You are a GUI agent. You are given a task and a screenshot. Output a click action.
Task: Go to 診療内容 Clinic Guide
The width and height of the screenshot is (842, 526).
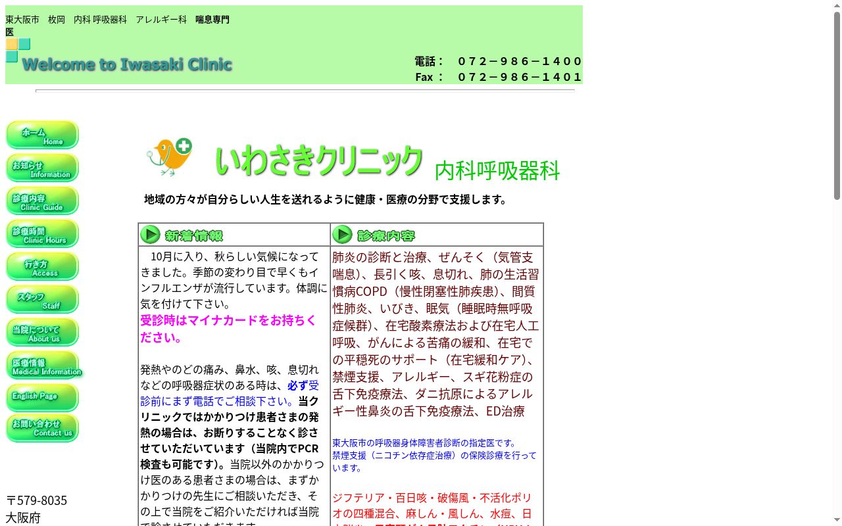point(42,201)
